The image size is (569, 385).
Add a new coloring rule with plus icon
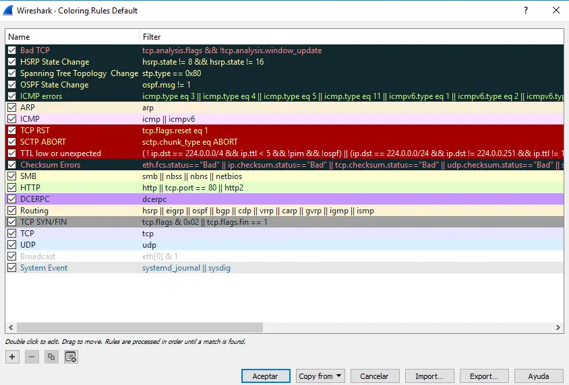pos(12,357)
